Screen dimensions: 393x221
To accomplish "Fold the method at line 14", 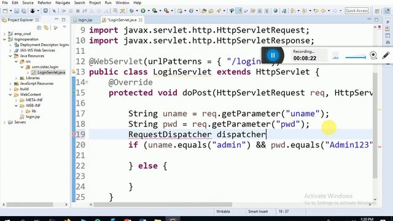I will click(x=87, y=82).
